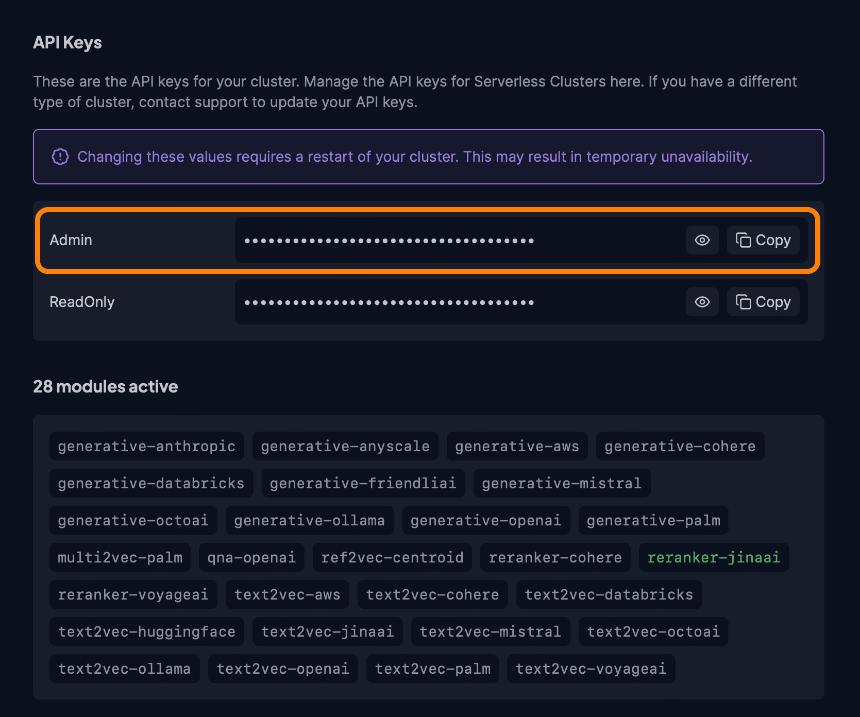Click the warning icon in the restart notice
Image resolution: width=860 pixels, height=717 pixels.
pos(60,157)
